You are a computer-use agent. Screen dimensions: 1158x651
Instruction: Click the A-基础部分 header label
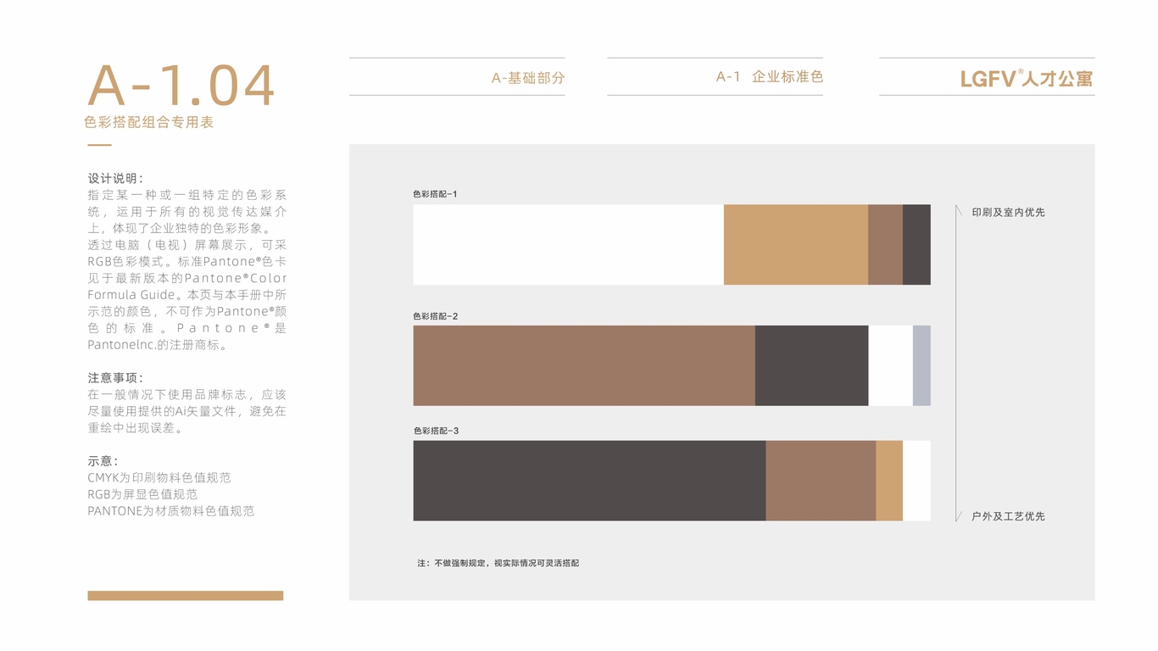click(x=528, y=78)
